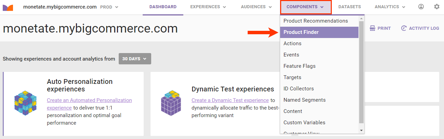Image resolution: width=444 pixels, height=139 pixels.
Task: Select Product Finder in Components menu
Action: [319, 32]
